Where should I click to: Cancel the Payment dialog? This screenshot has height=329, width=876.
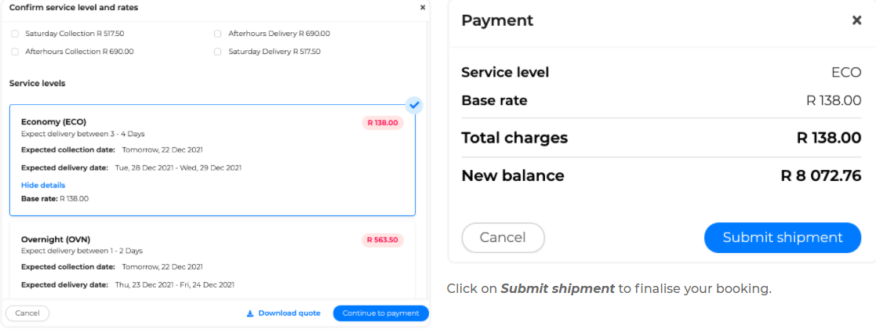tap(503, 237)
